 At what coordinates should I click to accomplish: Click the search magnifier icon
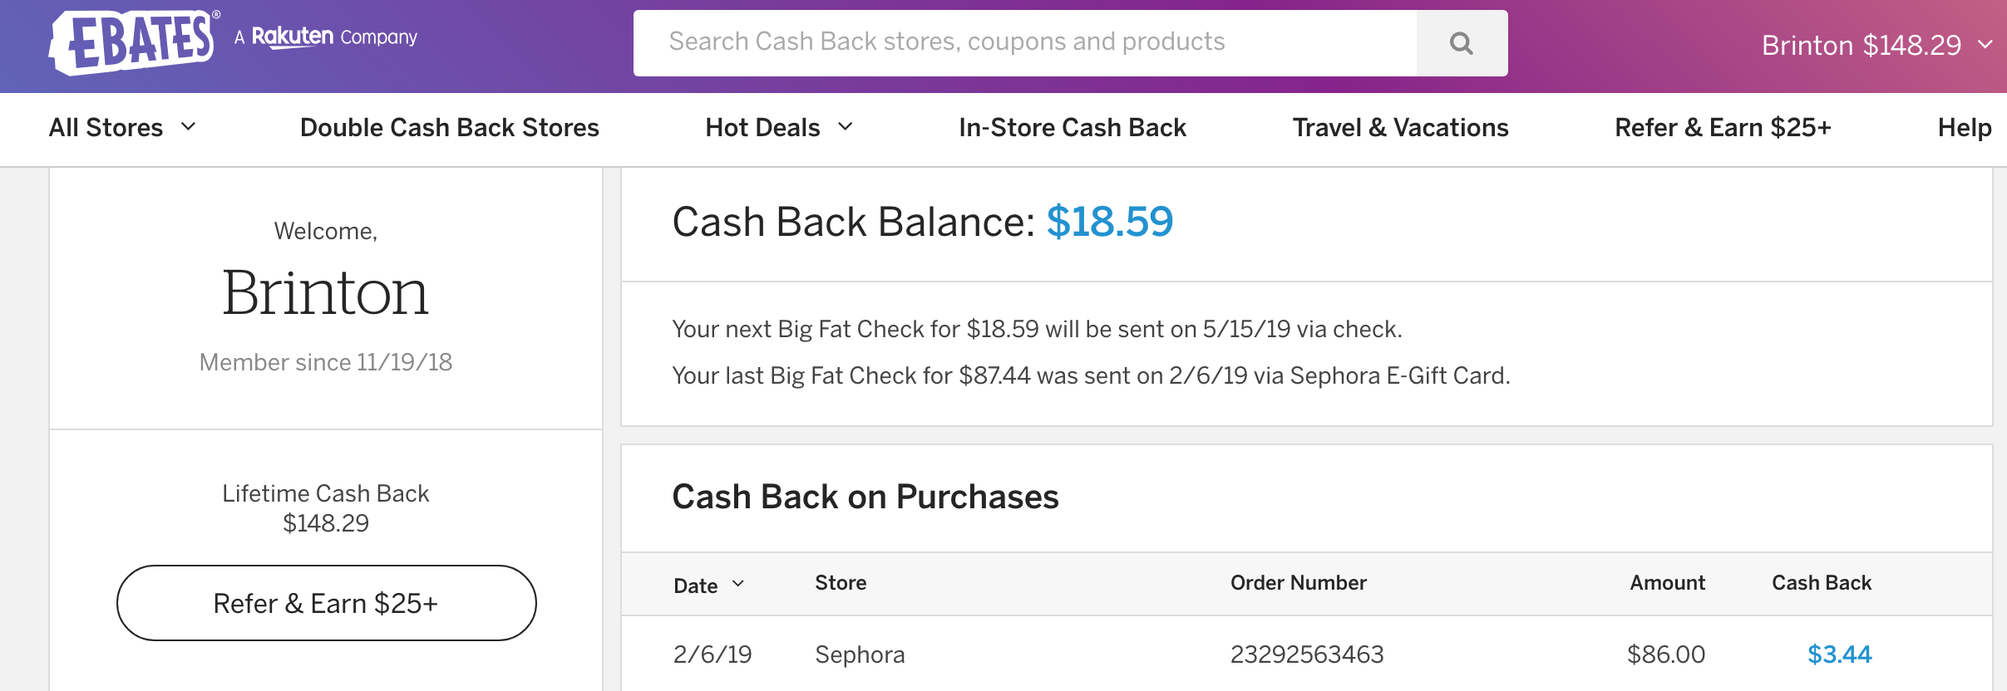[x=1461, y=43]
